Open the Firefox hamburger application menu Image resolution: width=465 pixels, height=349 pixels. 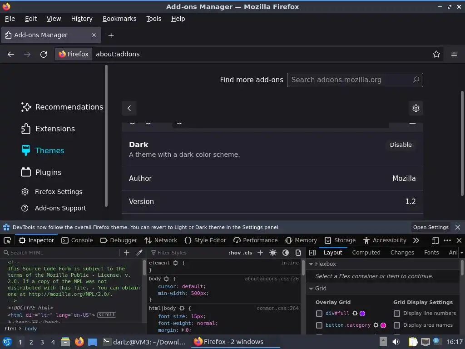coord(454,55)
